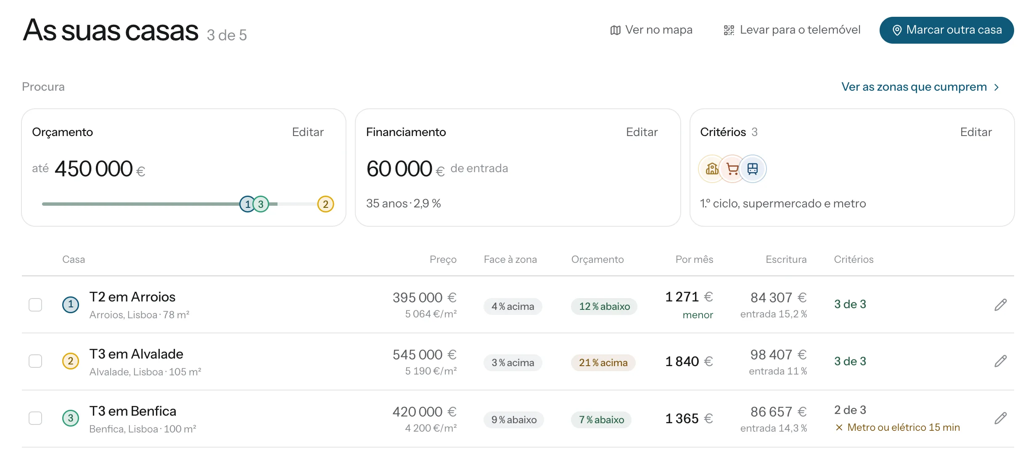Click Editar in the Financiamento card
The width and height of the screenshot is (1036, 461).
click(x=642, y=132)
